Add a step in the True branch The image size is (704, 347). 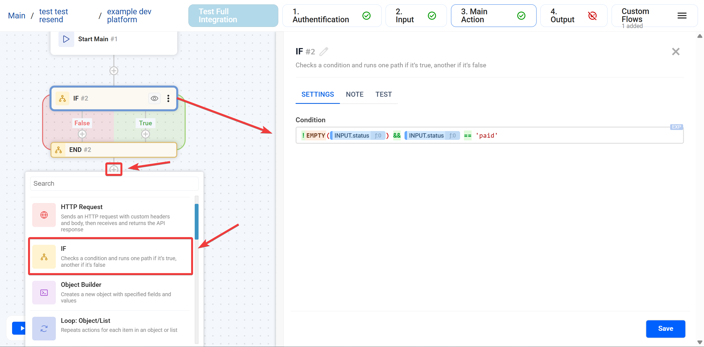145,134
